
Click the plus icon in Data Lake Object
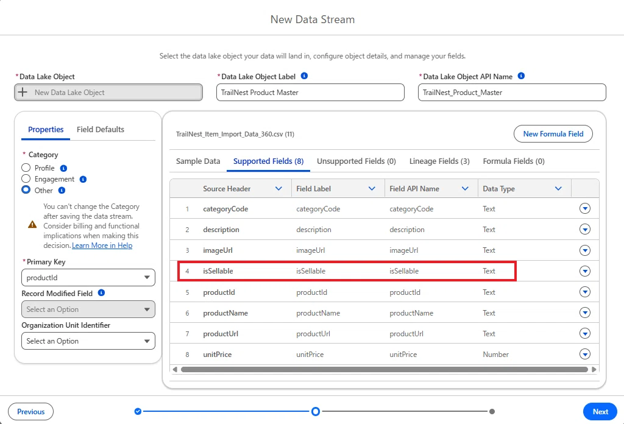(x=23, y=92)
